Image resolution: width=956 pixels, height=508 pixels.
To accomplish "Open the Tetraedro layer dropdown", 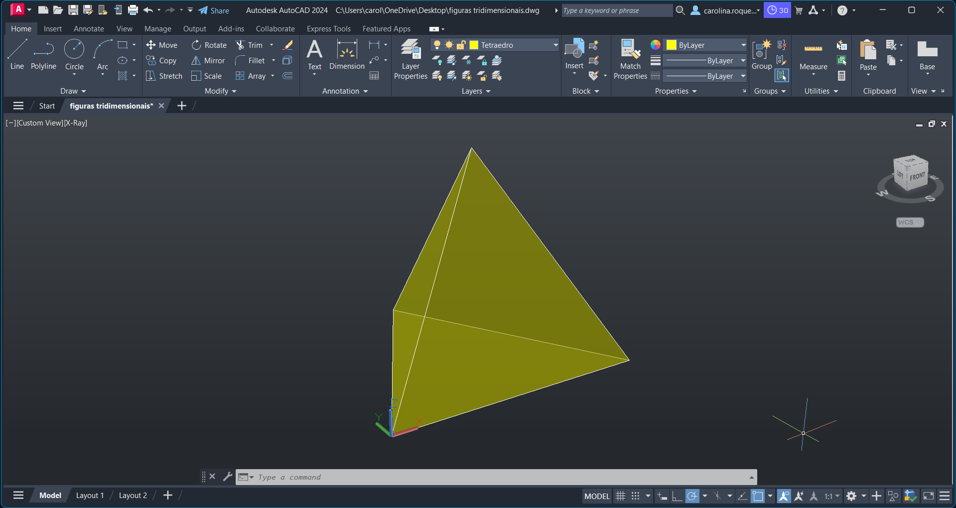I will (555, 45).
